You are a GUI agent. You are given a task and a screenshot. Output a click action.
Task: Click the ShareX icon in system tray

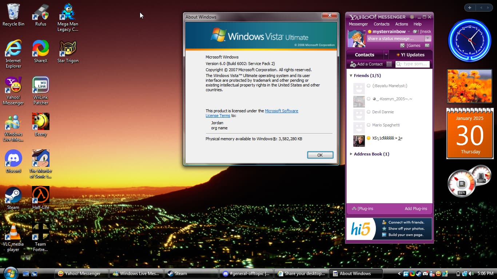(412, 274)
